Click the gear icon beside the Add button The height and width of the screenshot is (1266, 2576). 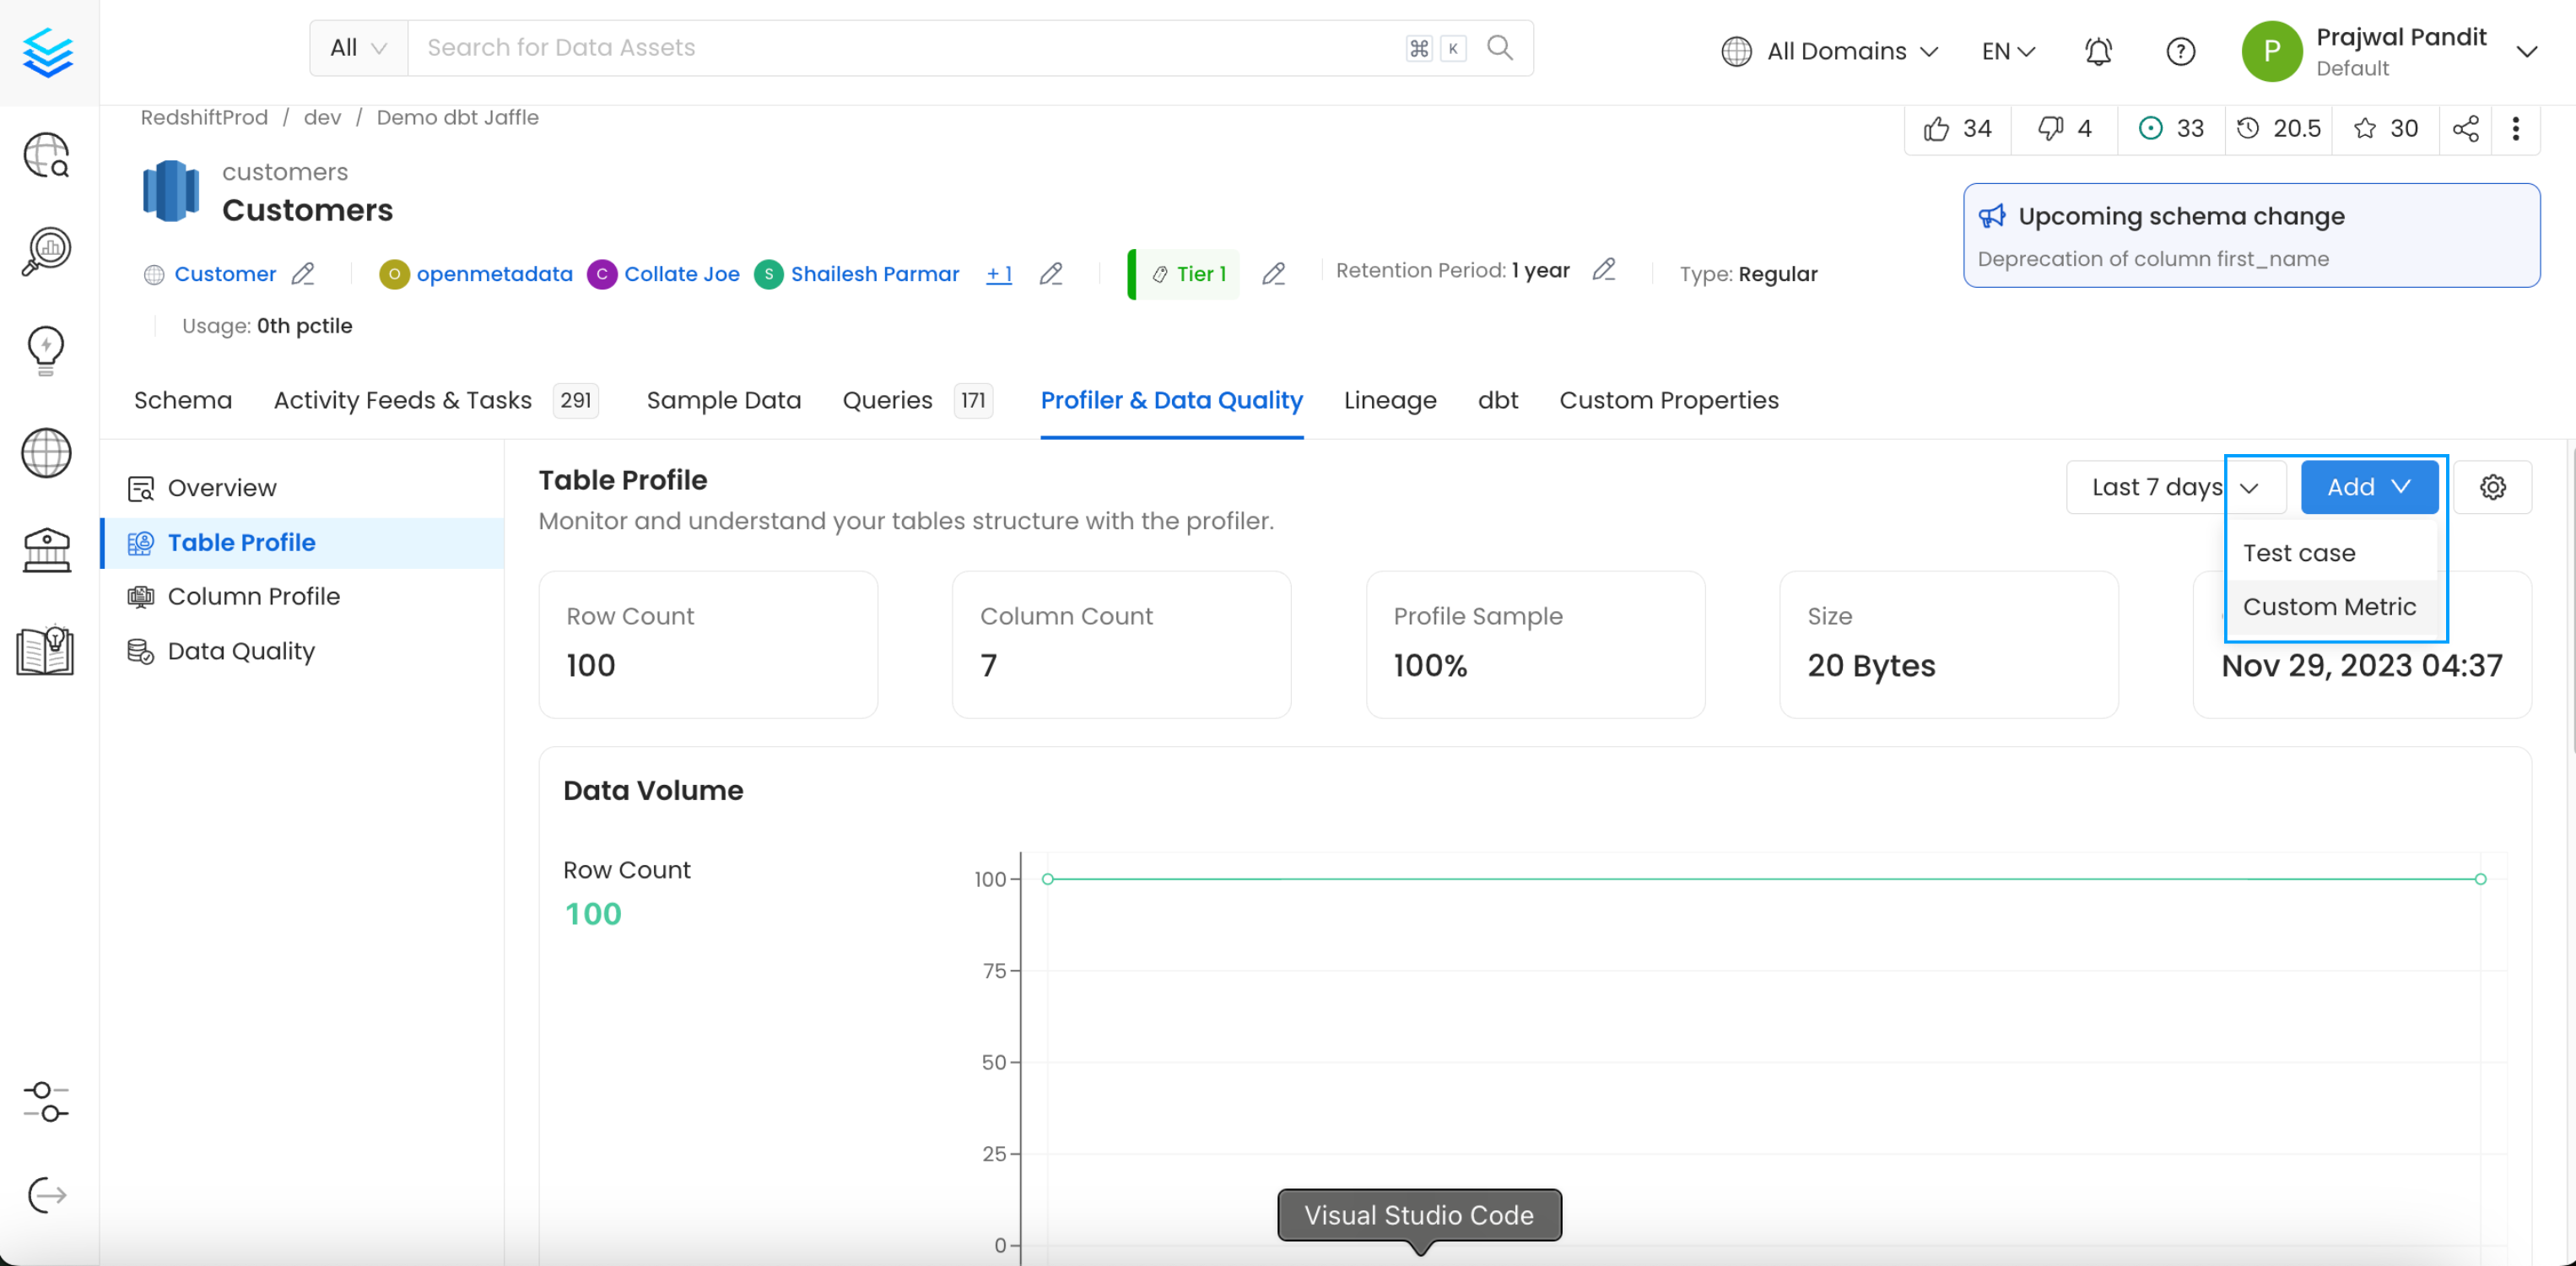point(2493,487)
